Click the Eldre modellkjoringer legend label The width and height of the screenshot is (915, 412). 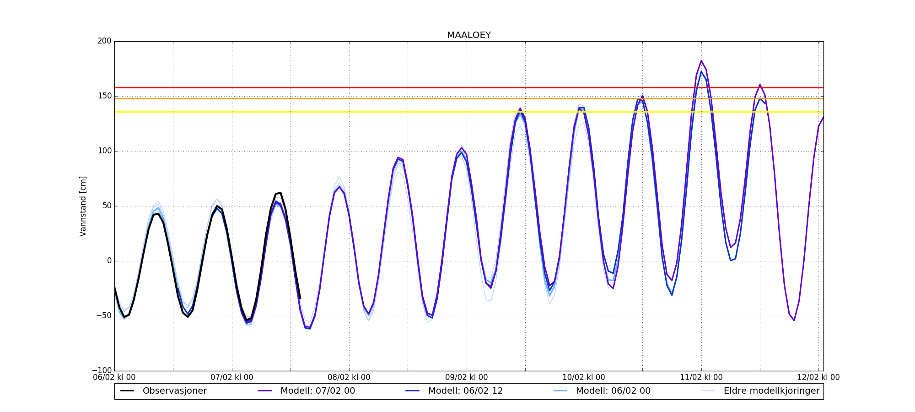point(771,391)
